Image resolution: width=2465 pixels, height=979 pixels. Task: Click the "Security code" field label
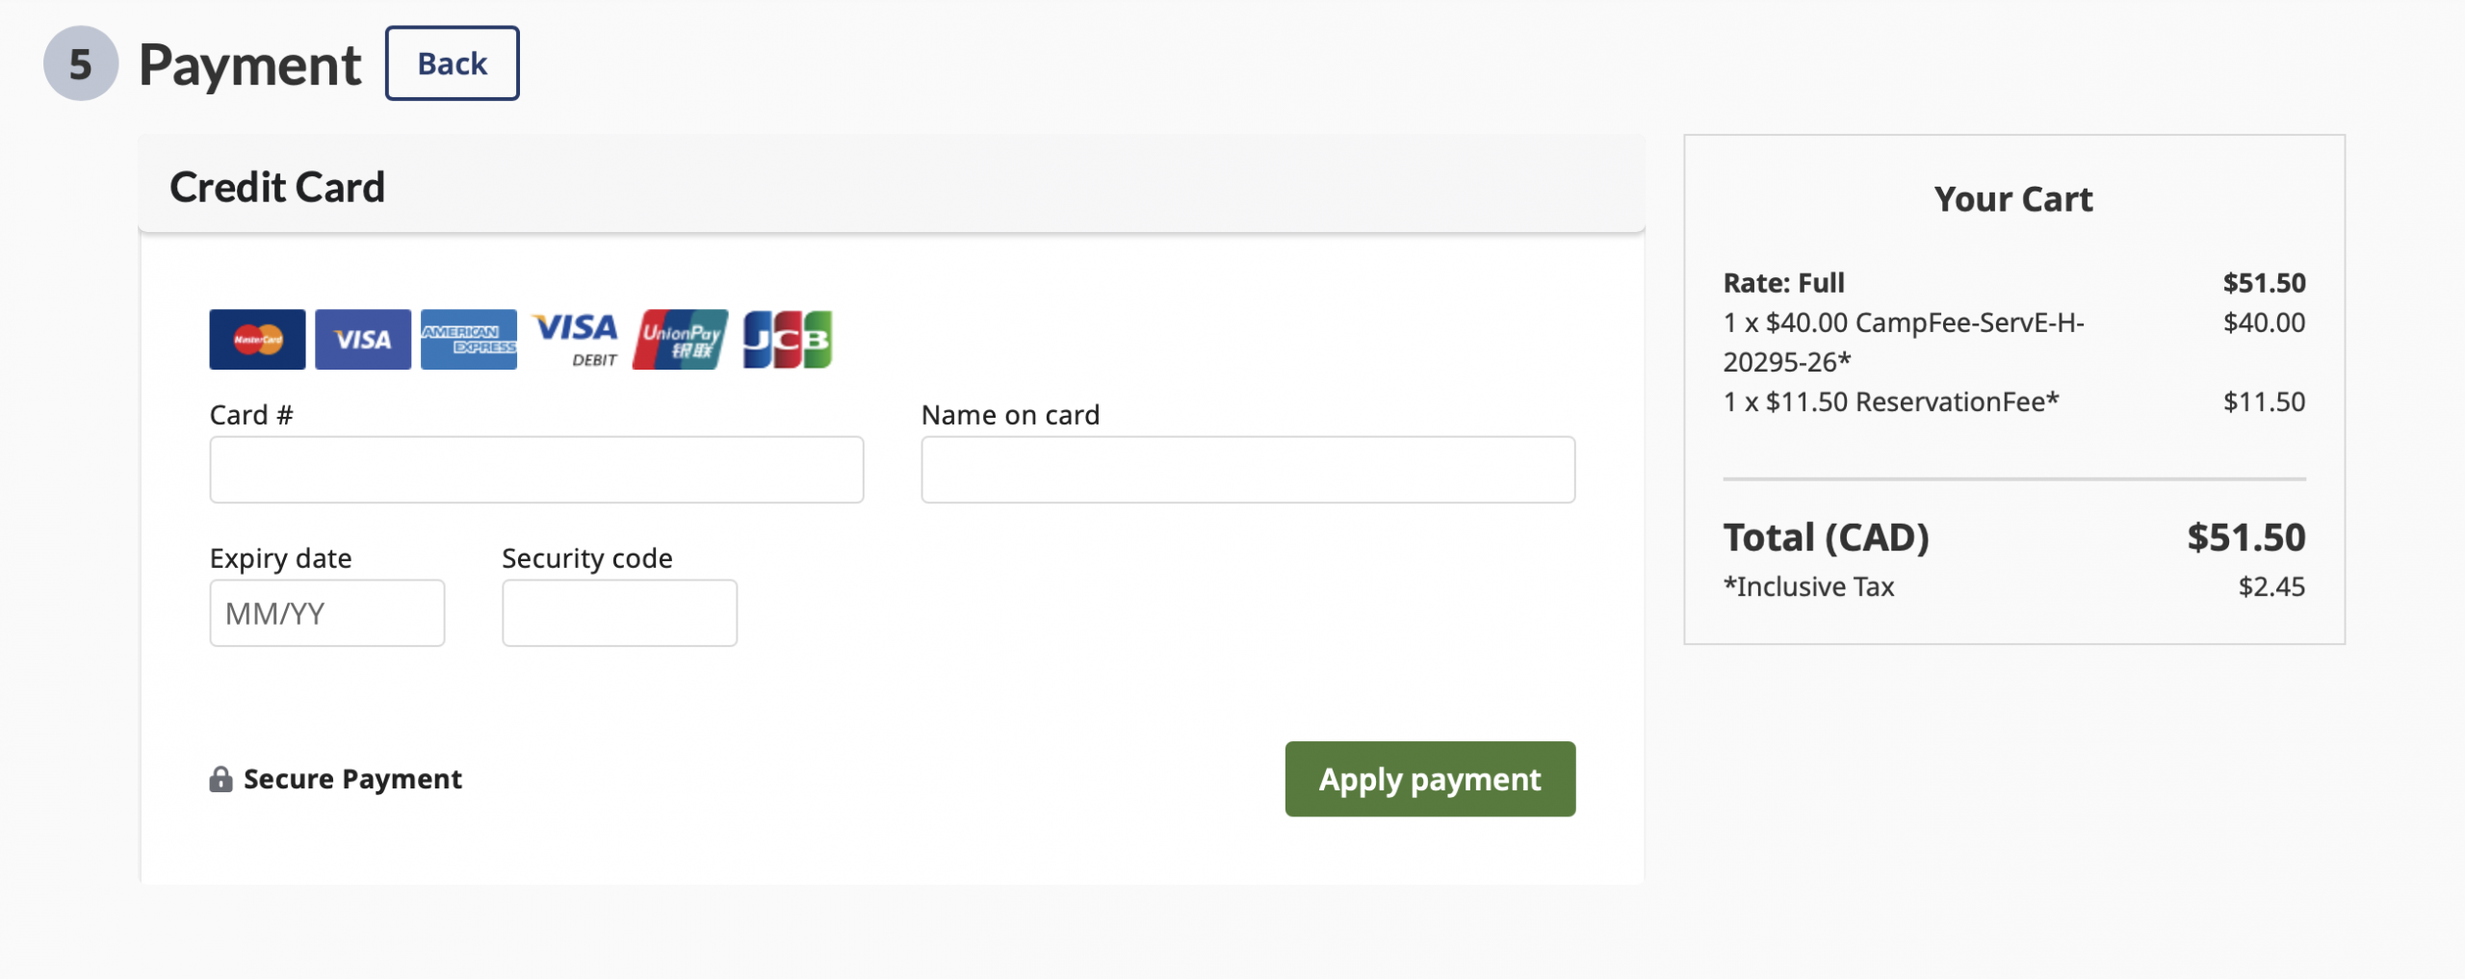pyautogui.click(x=586, y=558)
